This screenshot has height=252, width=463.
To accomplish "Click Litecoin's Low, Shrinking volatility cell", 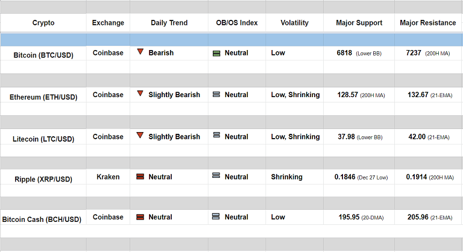I will [x=295, y=137].
